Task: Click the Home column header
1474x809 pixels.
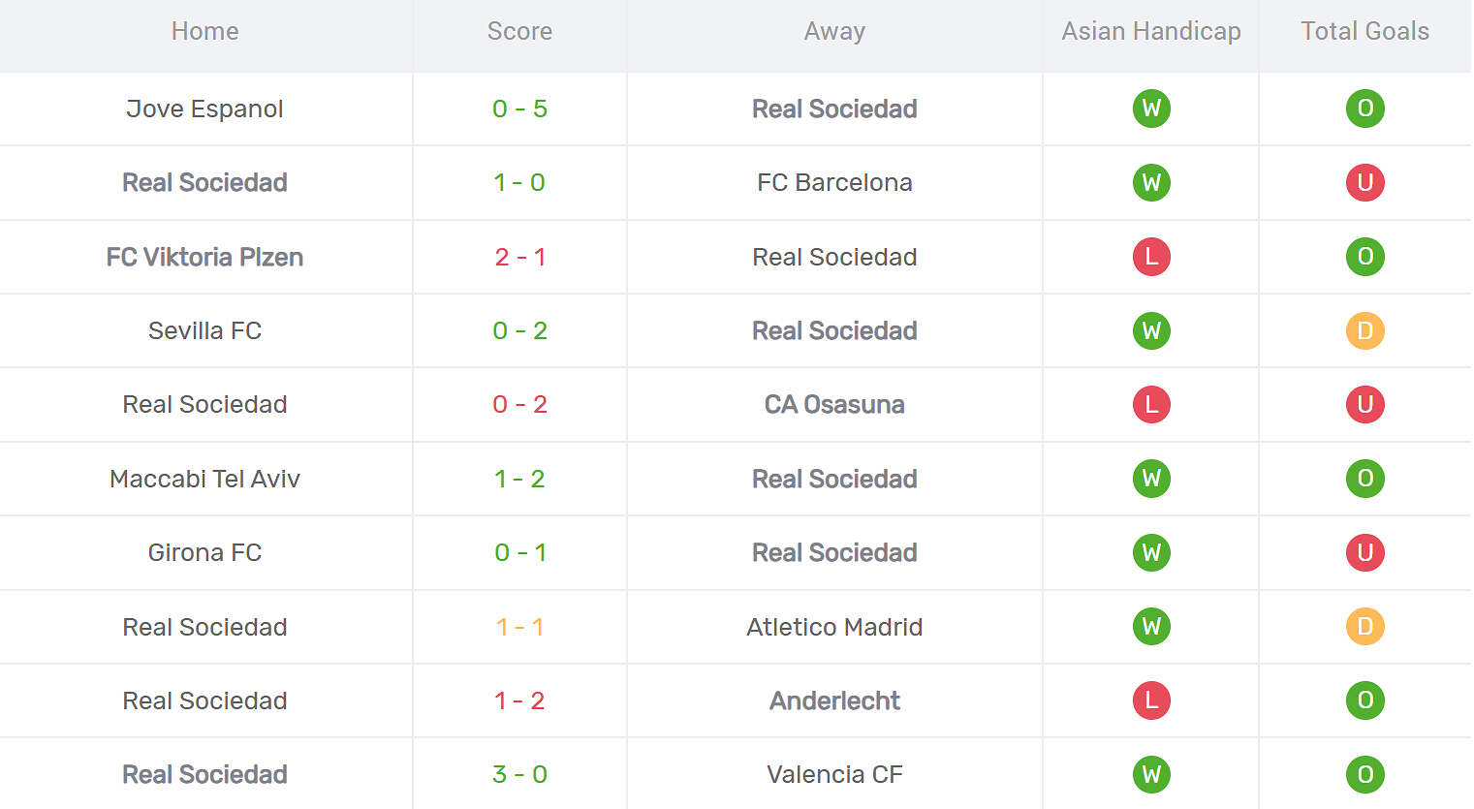Action: click(204, 31)
